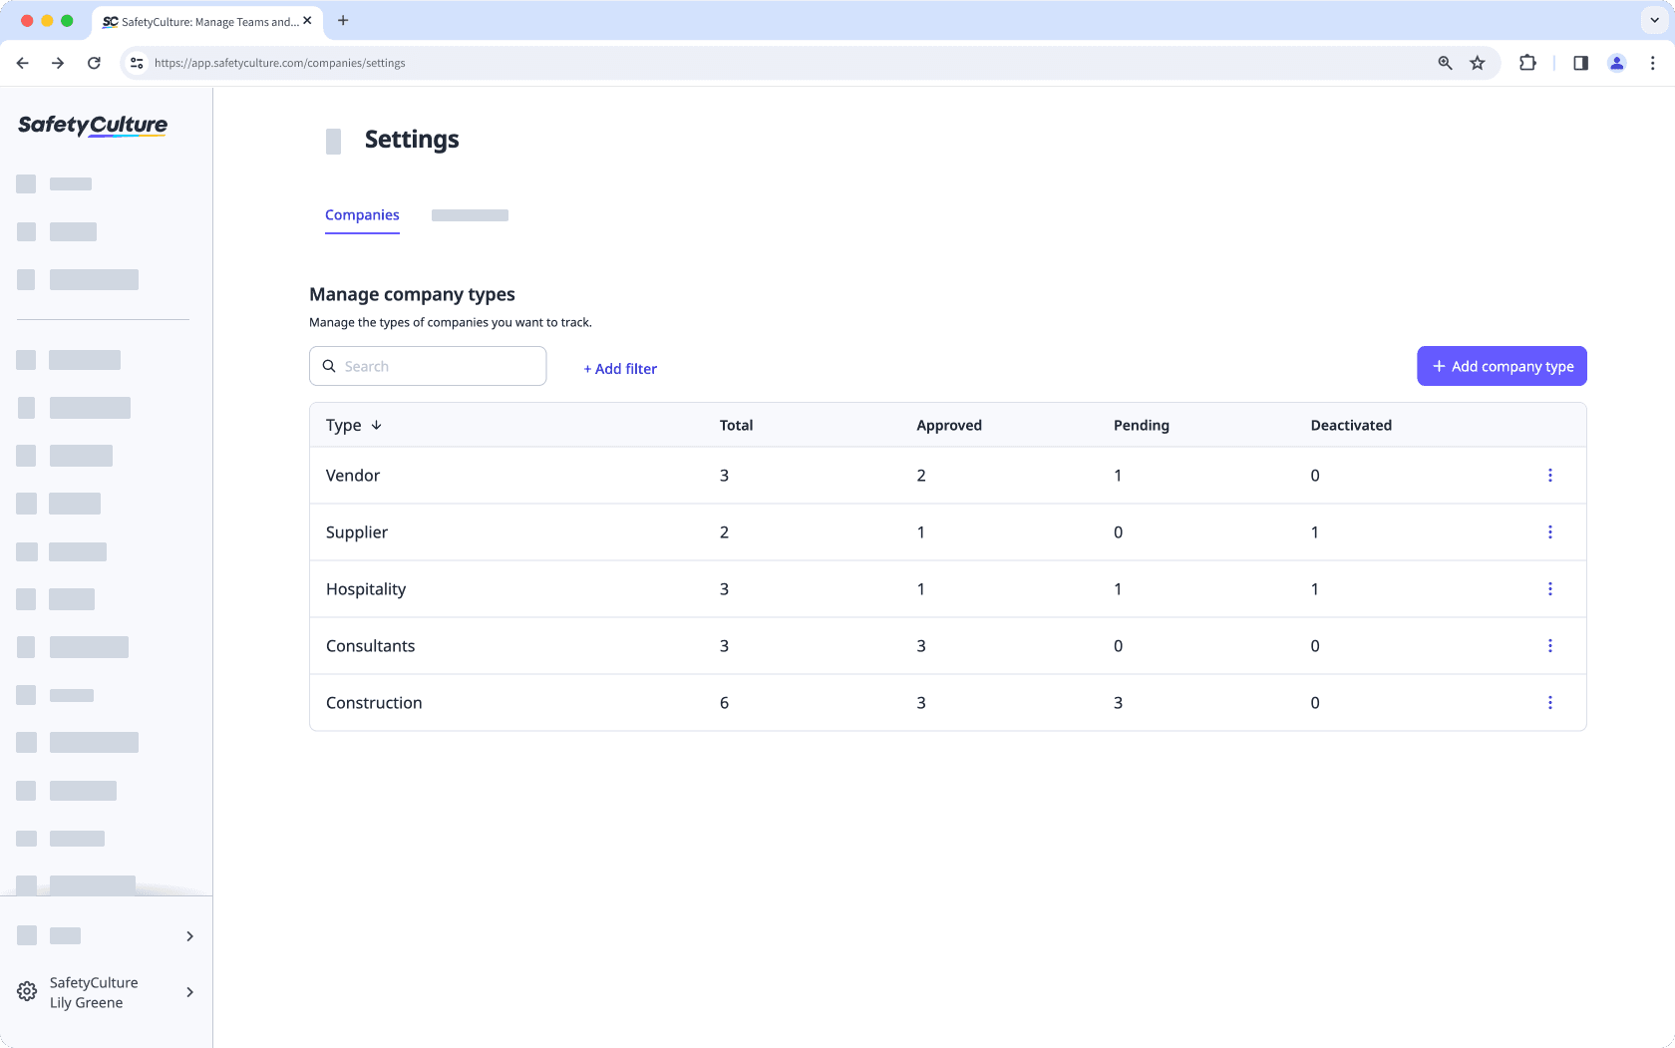Open the Construction row three-dot menu
1675x1048 pixels.
point(1549,703)
